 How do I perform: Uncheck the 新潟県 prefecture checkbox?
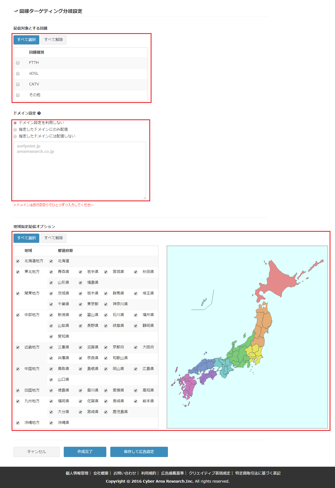pos(51,315)
